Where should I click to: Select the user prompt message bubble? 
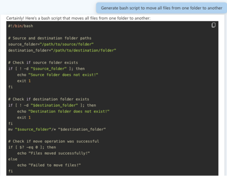tap(162, 8)
